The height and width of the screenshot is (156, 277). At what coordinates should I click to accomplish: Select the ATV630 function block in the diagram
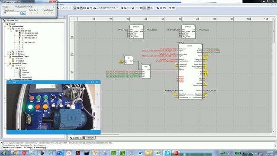pyautogui.click(x=190, y=71)
